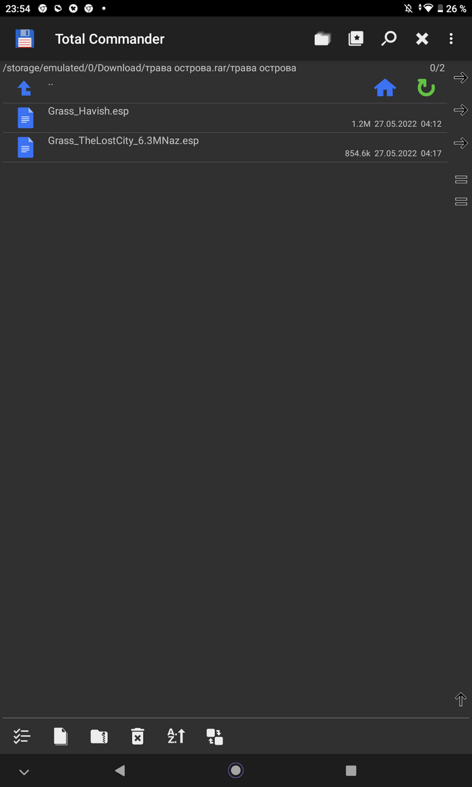This screenshot has height=787, width=472.
Task: Open the folder history icon in the top bar
Action: pyautogui.click(x=323, y=38)
